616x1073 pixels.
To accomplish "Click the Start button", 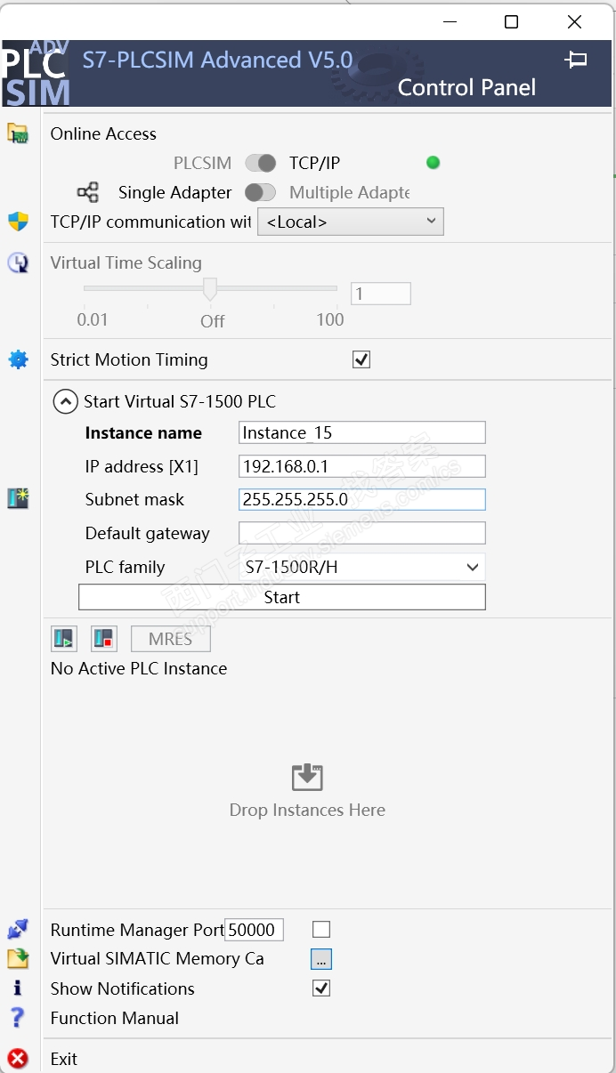I will tap(282, 597).
